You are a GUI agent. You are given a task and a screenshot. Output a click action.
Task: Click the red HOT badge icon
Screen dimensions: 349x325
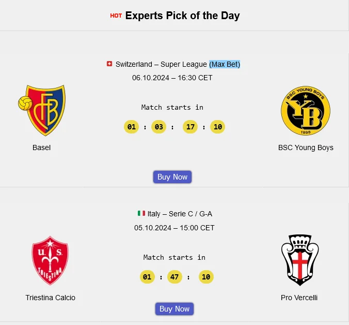point(116,16)
